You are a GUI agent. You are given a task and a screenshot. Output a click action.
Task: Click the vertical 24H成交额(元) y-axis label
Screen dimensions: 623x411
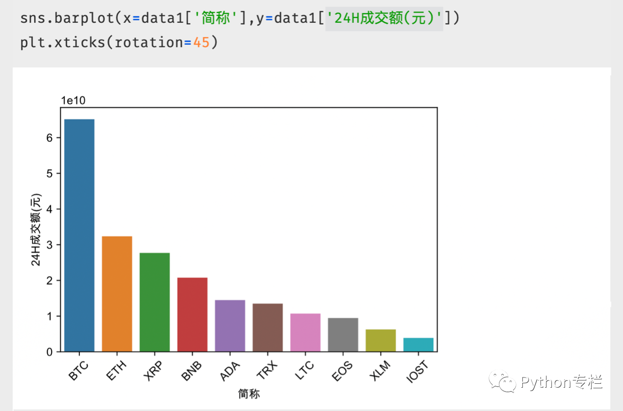(x=36, y=229)
